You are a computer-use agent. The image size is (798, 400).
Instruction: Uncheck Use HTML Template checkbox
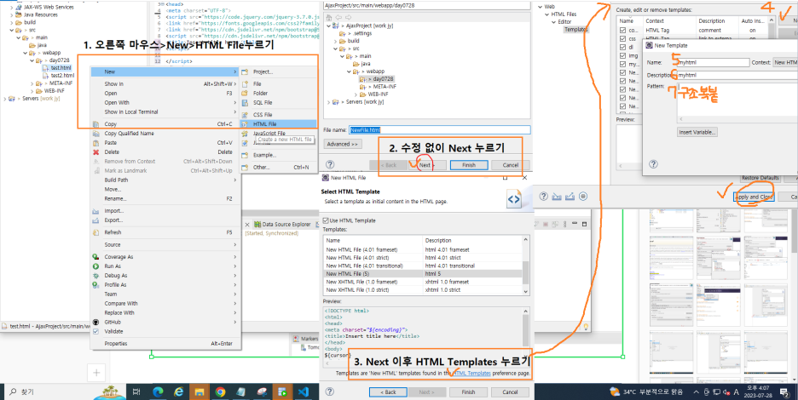[327, 220]
